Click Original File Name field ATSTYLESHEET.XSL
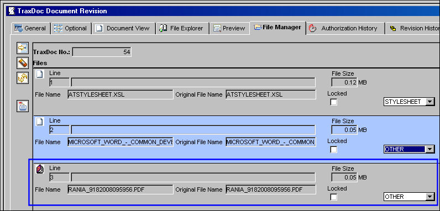 [271, 94]
